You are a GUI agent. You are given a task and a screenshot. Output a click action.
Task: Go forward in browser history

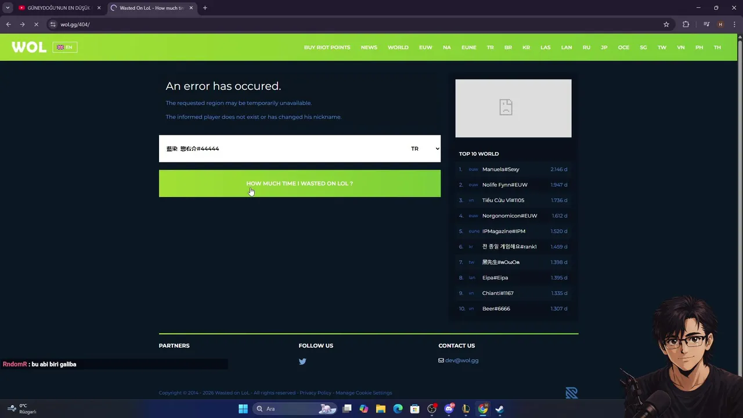pyautogui.click(x=22, y=24)
